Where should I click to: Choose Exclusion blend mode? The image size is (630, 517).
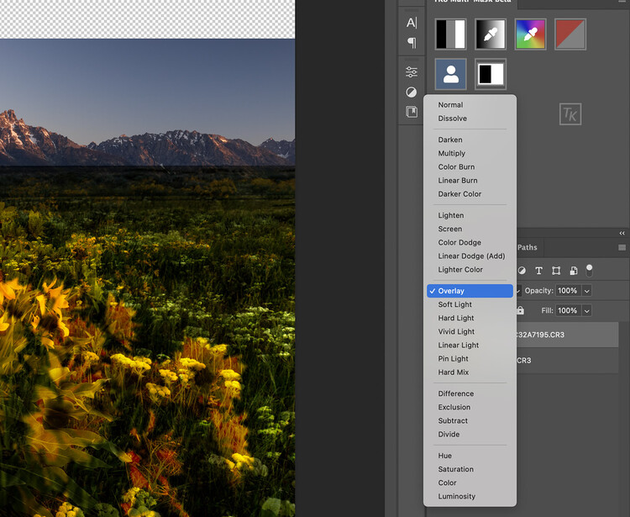click(454, 407)
